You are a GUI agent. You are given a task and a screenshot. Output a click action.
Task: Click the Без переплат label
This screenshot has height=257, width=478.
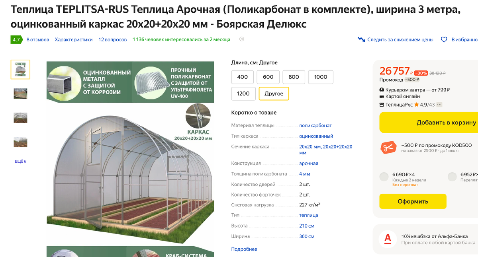pyautogui.click(x=406, y=185)
